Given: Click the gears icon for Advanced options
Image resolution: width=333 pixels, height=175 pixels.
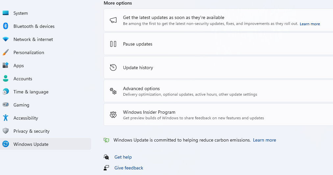Looking at the screenshot, I should click(113, 91).
